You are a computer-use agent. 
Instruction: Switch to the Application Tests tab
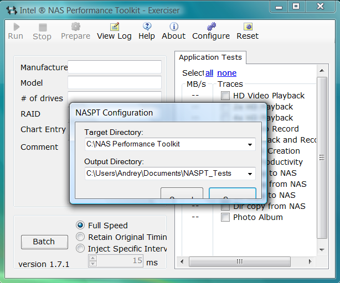click(210, 57)
